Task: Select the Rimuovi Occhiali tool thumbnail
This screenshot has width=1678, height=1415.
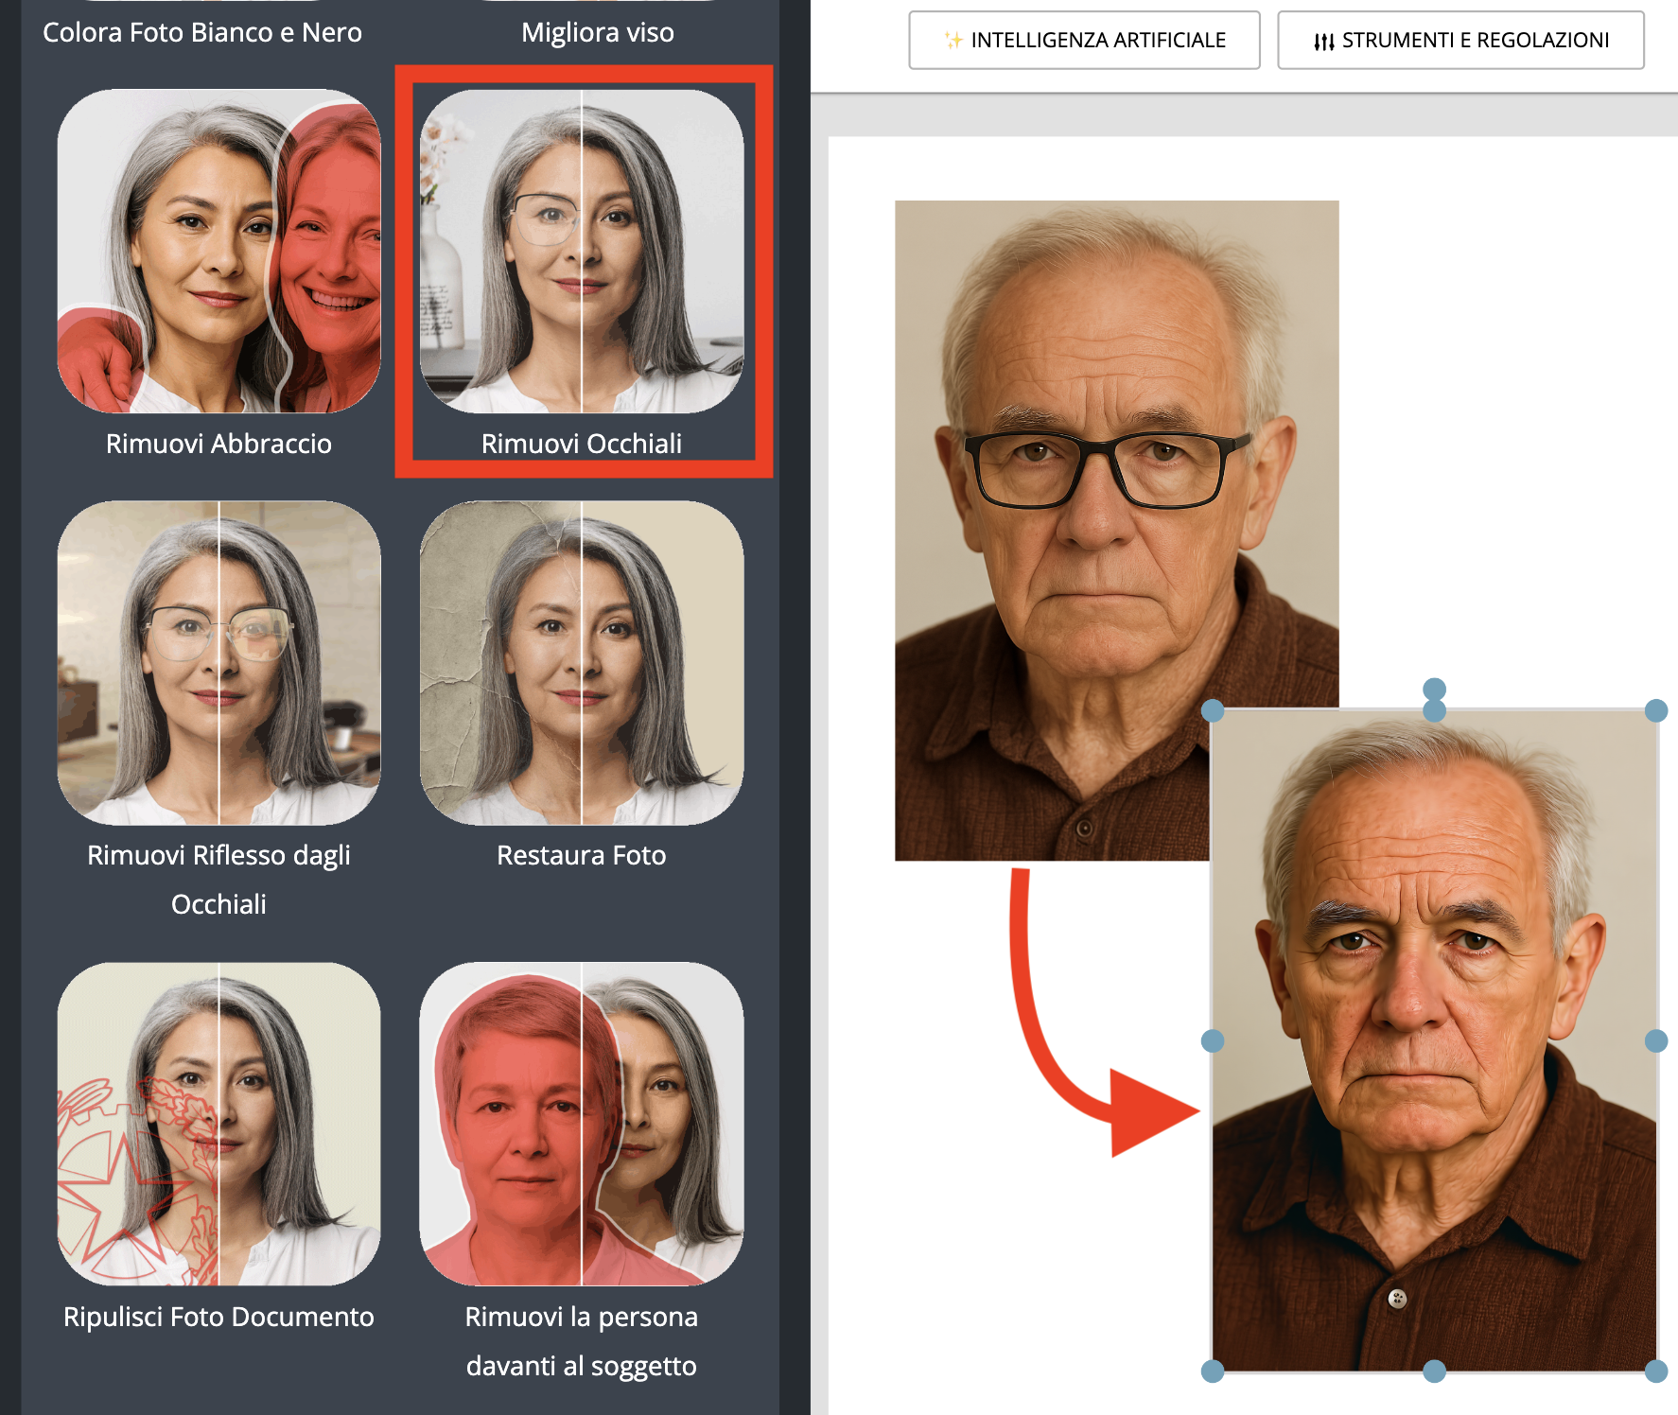Action: 581,252
